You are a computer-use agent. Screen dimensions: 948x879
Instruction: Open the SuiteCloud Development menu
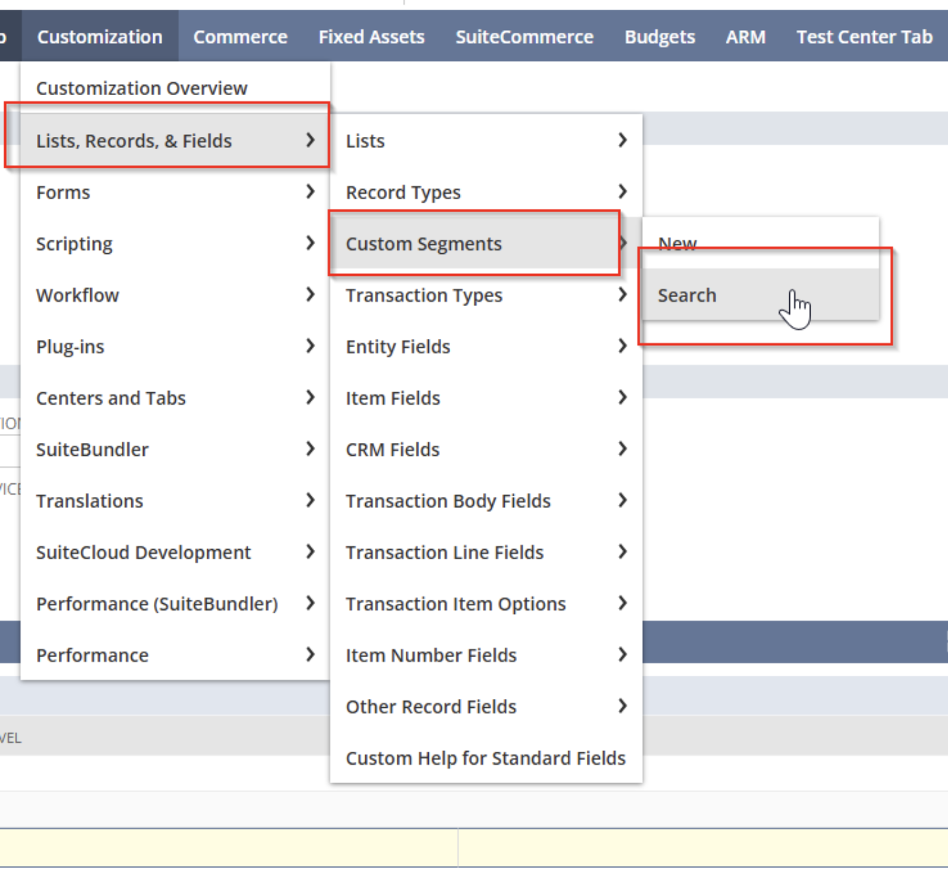click(x=144, y=552)
